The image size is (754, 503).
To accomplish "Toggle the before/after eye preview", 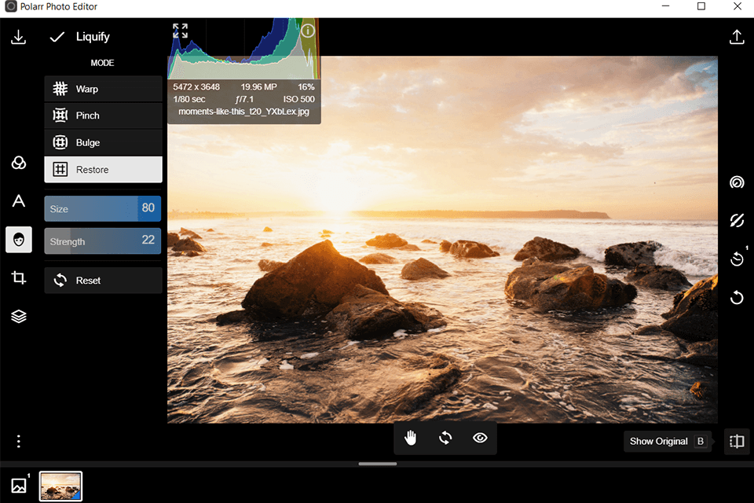I will [480, 439].
